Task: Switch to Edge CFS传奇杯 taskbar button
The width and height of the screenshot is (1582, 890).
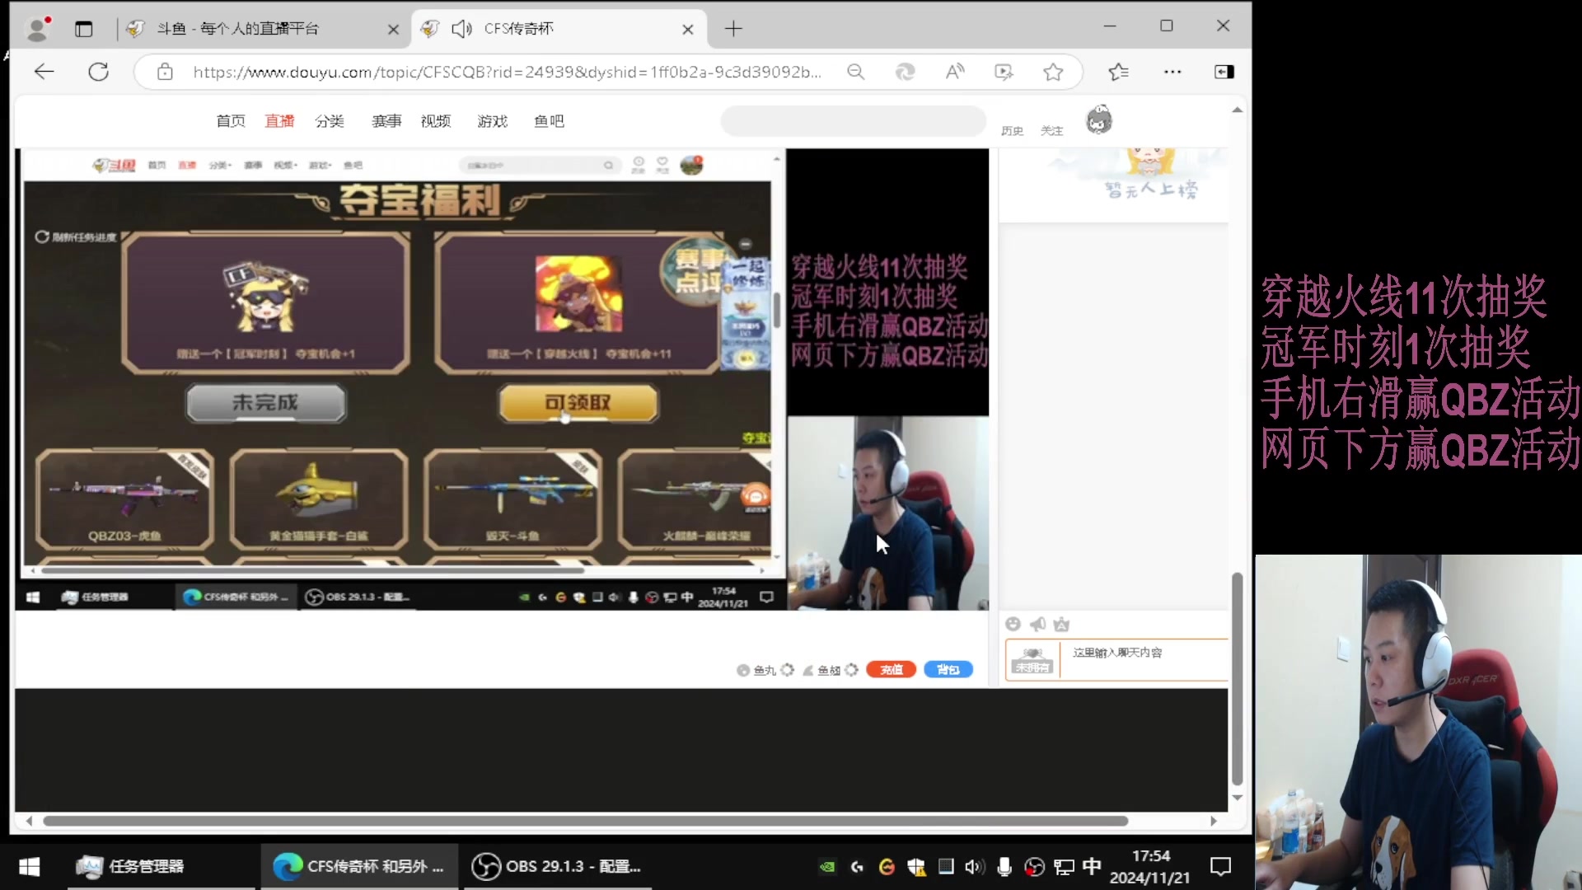Action: 360,866
